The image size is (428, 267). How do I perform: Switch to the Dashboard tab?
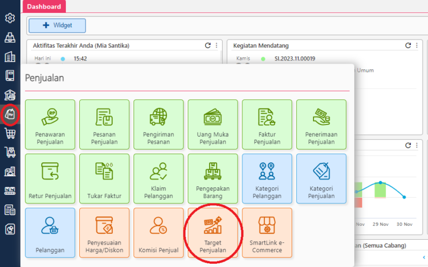(x=43, y=7)
